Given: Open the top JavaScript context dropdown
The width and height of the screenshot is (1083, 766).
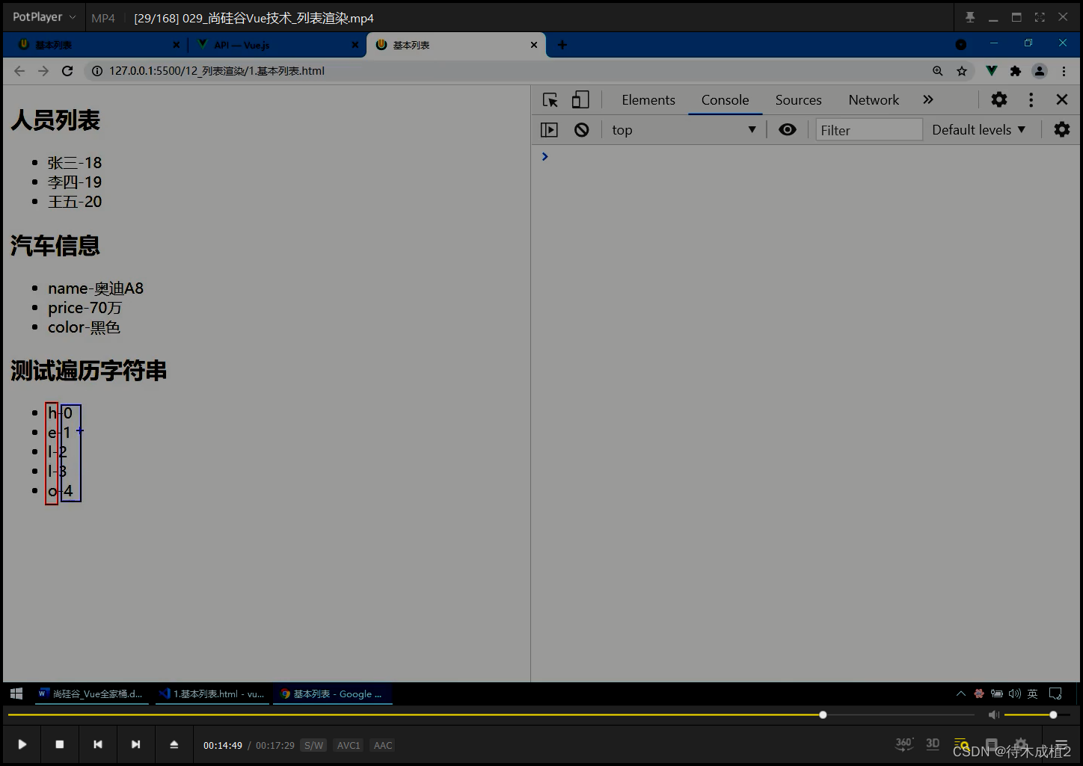Looking at the screenshot, I should coord(684,130).
